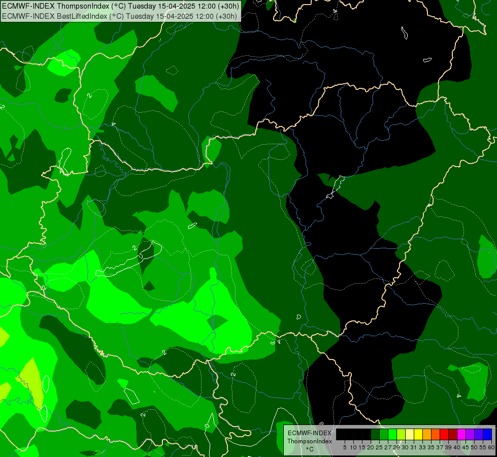This screenshot has width=497, height=457.
Task: Click the bright green 27–29 legend swatch
Action: pos(392,434)
